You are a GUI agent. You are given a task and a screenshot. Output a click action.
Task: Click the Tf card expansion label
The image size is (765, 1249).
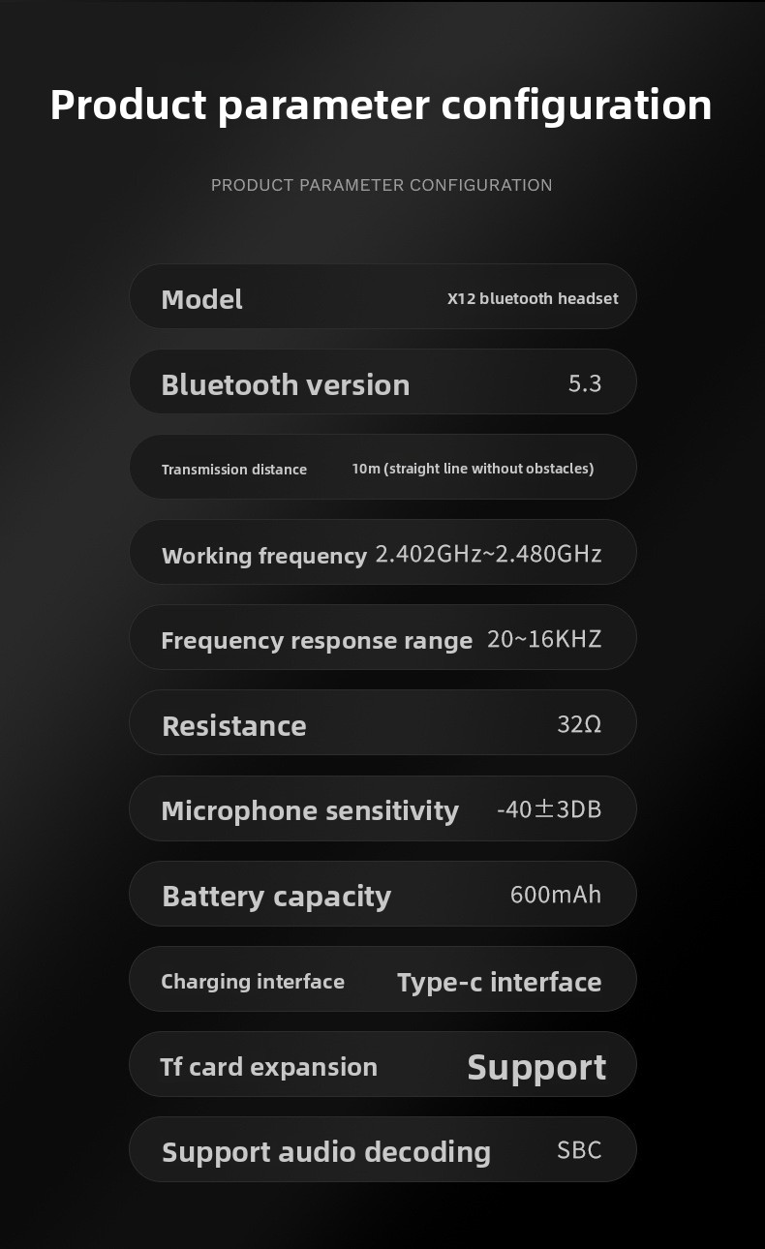point(269,1067)
